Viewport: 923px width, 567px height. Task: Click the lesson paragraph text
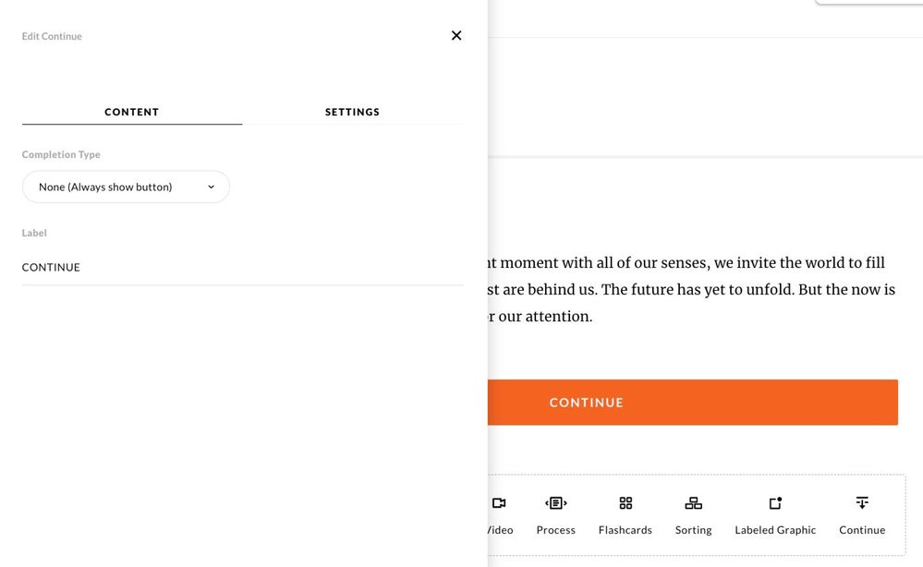tap(688, 290)
